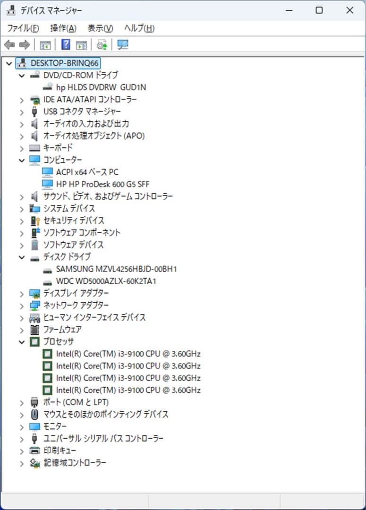Open the ヘルプ(H) menu
The height and width of the screenshot is (510, 366).
click(x=139, y=28)
